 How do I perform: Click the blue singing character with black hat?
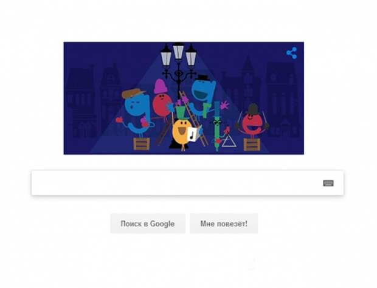(x=203, y=95)
